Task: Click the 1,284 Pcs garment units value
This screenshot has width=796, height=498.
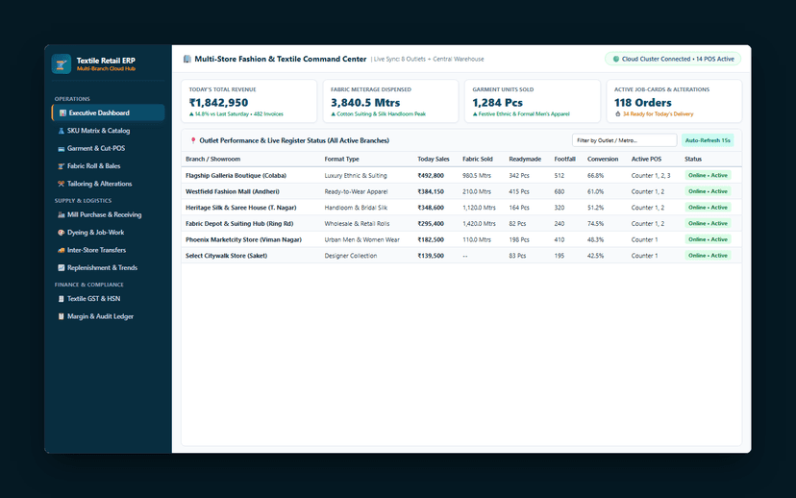Action: 498,103
